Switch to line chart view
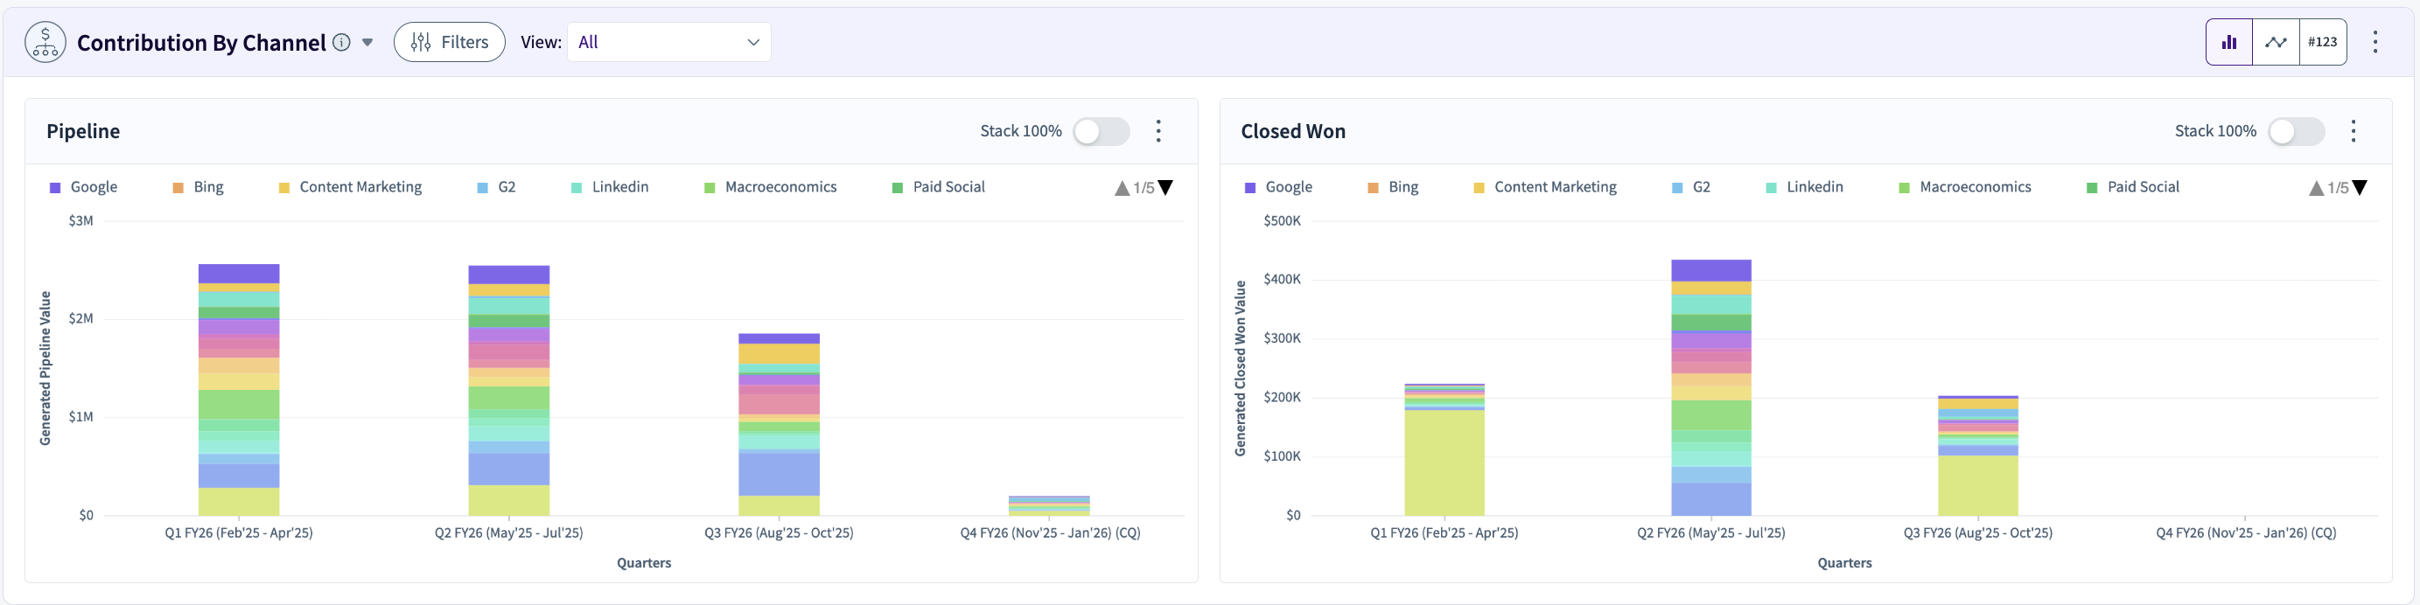 click(2276, 42)
